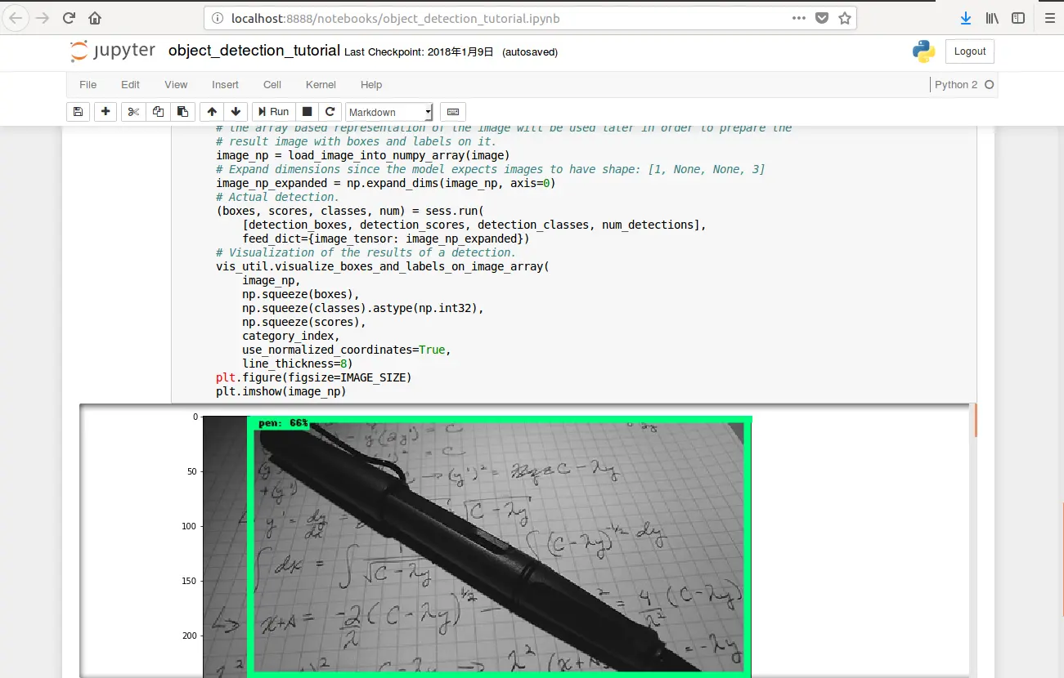Click the line image_np_expanded = np.expand_dims
1064x678 pixels.
386,183
